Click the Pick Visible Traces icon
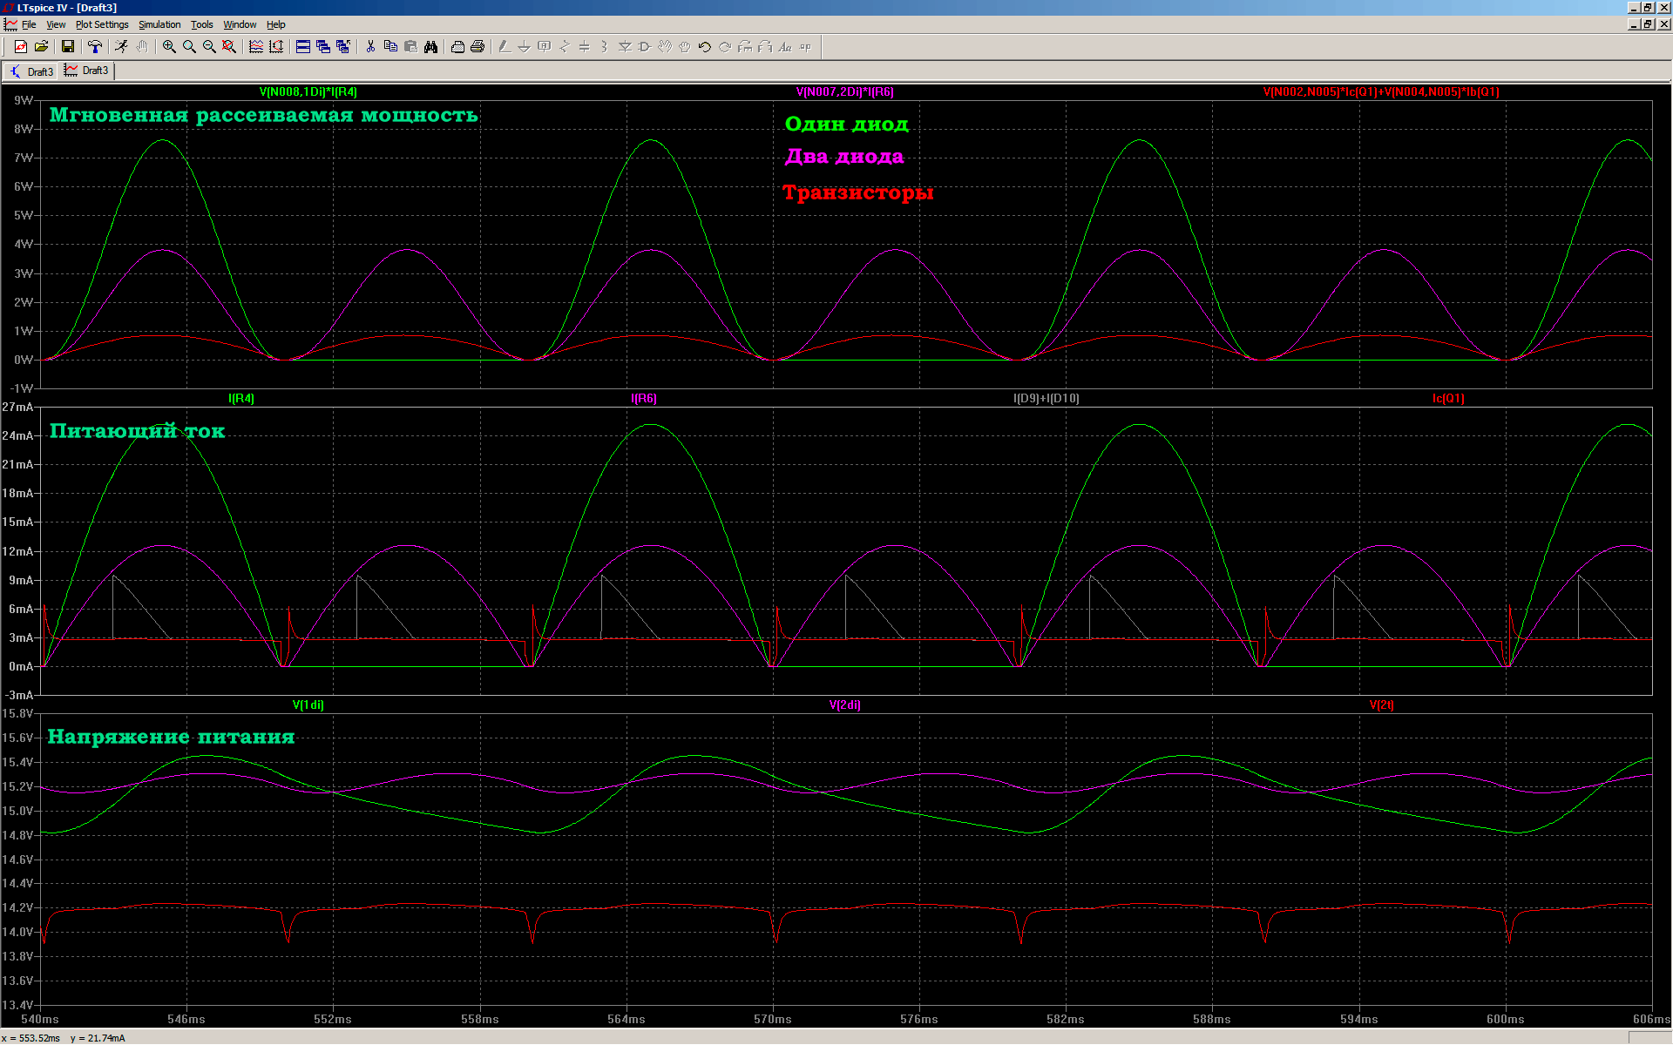Image resolution: width=1673 pixels, height=1045 pixels. coord(256,47)
